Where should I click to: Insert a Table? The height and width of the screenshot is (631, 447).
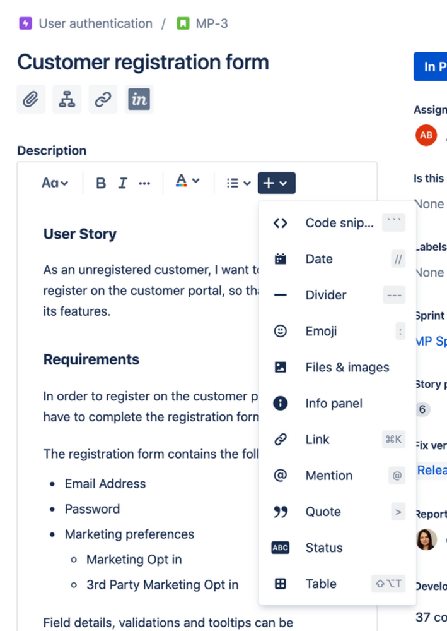[338, 584]
